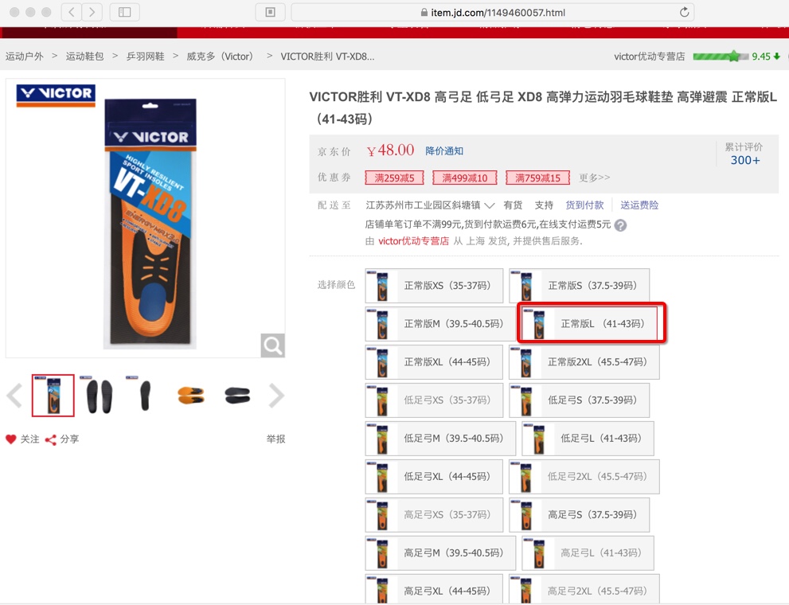Viewport: 789px width, 605px height.
Task: Select thumbnail of black insole side view
Action: (237, 396)
